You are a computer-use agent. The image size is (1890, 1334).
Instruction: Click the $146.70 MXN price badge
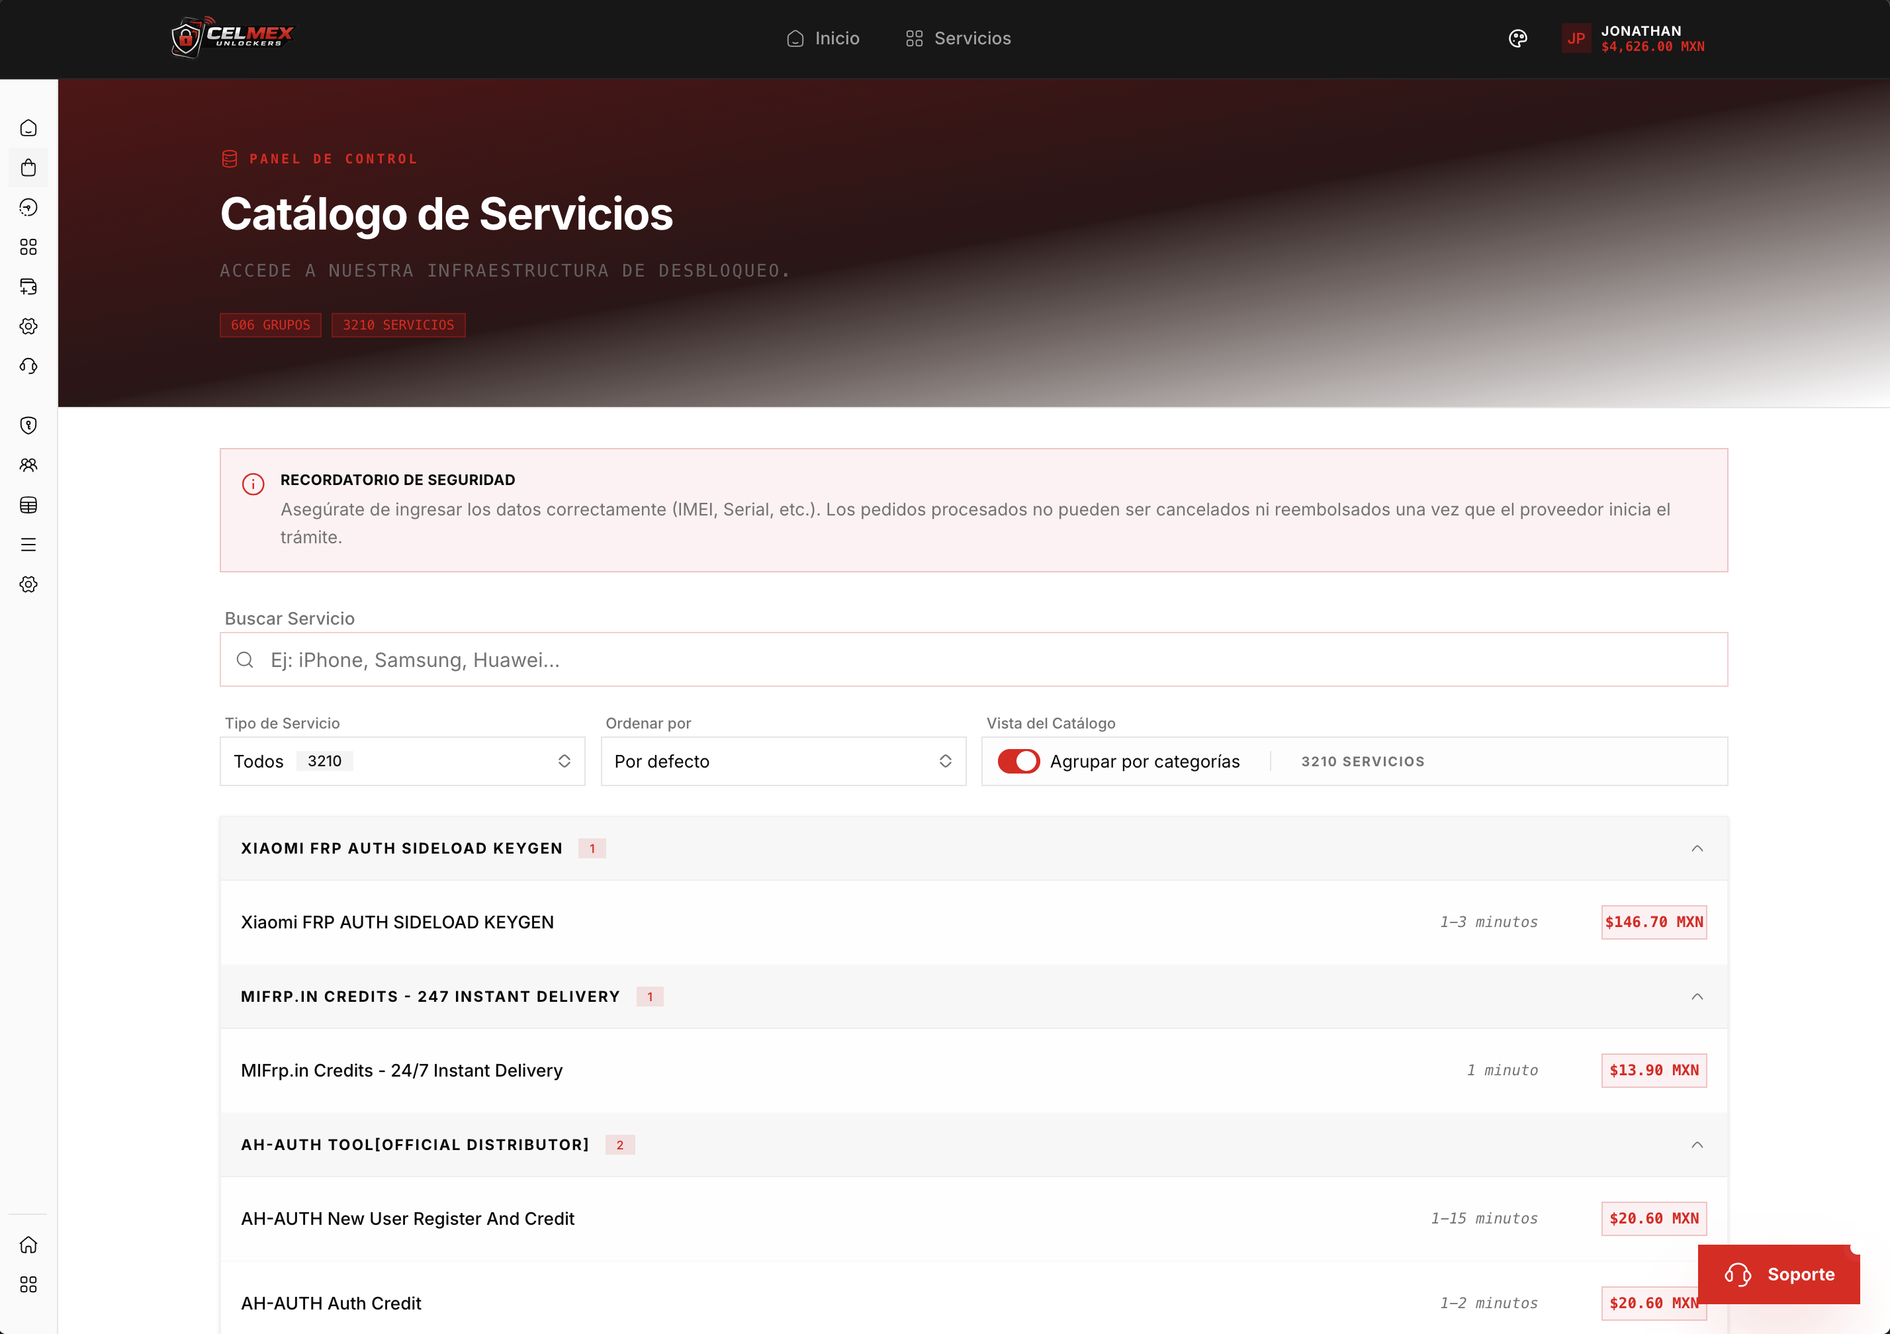pos(1654,922)
